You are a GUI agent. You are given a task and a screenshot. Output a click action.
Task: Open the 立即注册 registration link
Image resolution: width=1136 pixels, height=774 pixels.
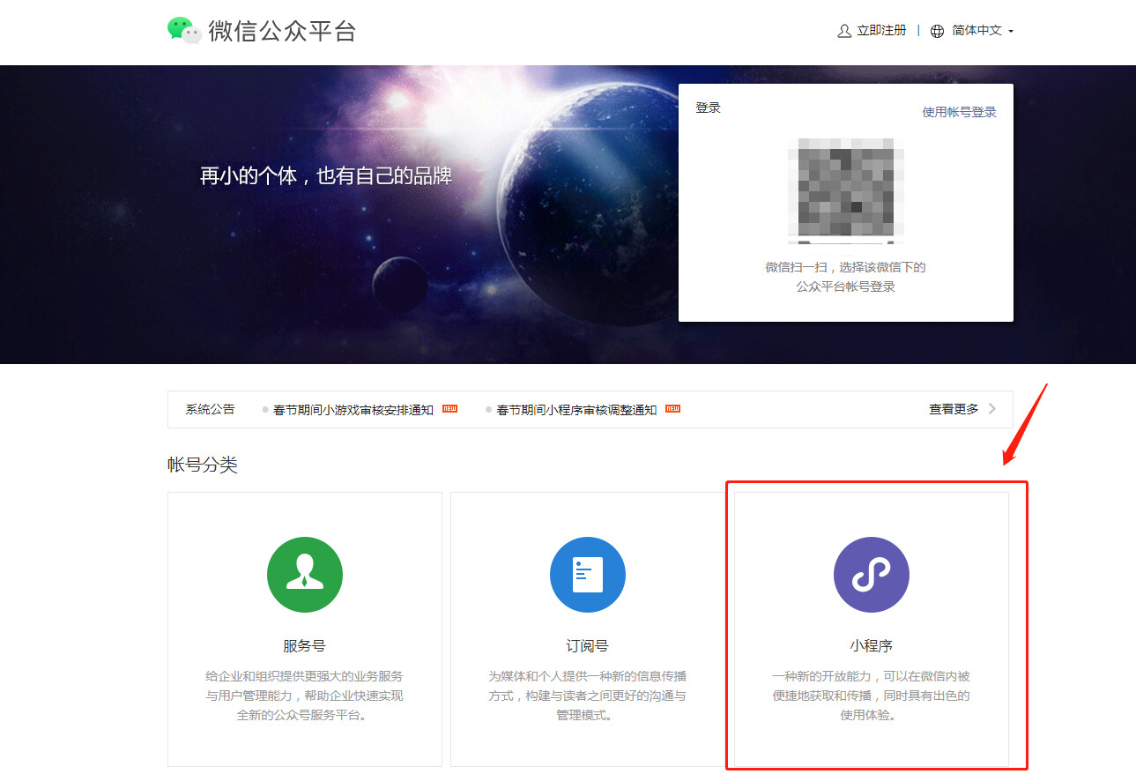pos(881,30)
